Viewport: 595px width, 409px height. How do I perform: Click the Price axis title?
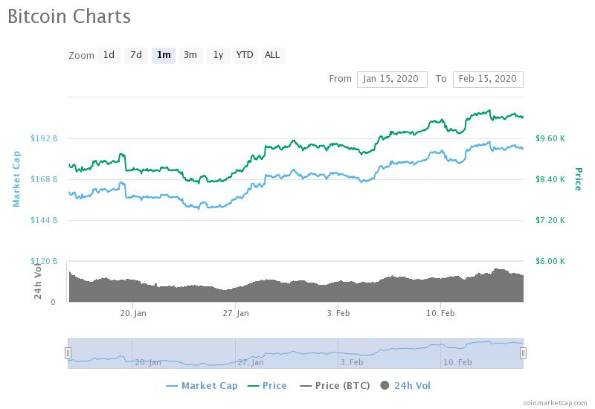(578, 179)
